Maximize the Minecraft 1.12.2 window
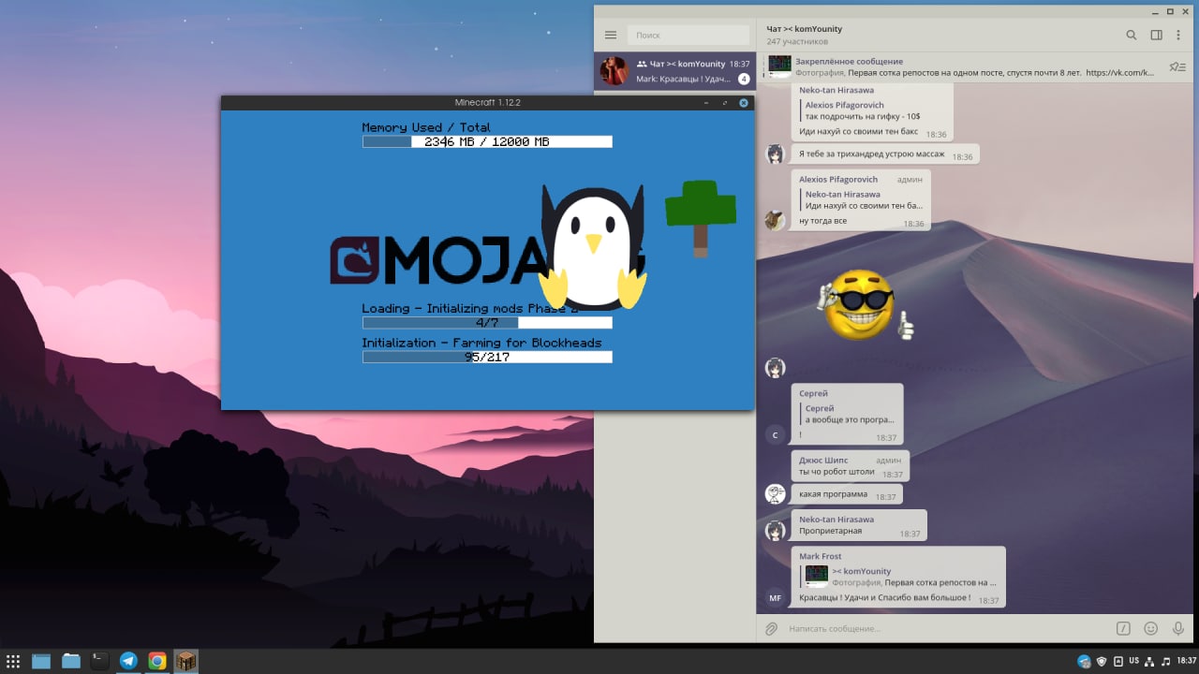Viewport: 1199px width, 674px height. (724, 103)
